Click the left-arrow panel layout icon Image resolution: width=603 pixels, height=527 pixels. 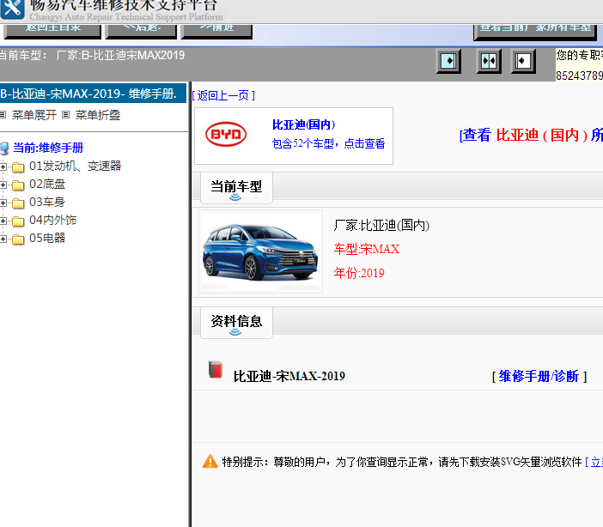point(523,61)
